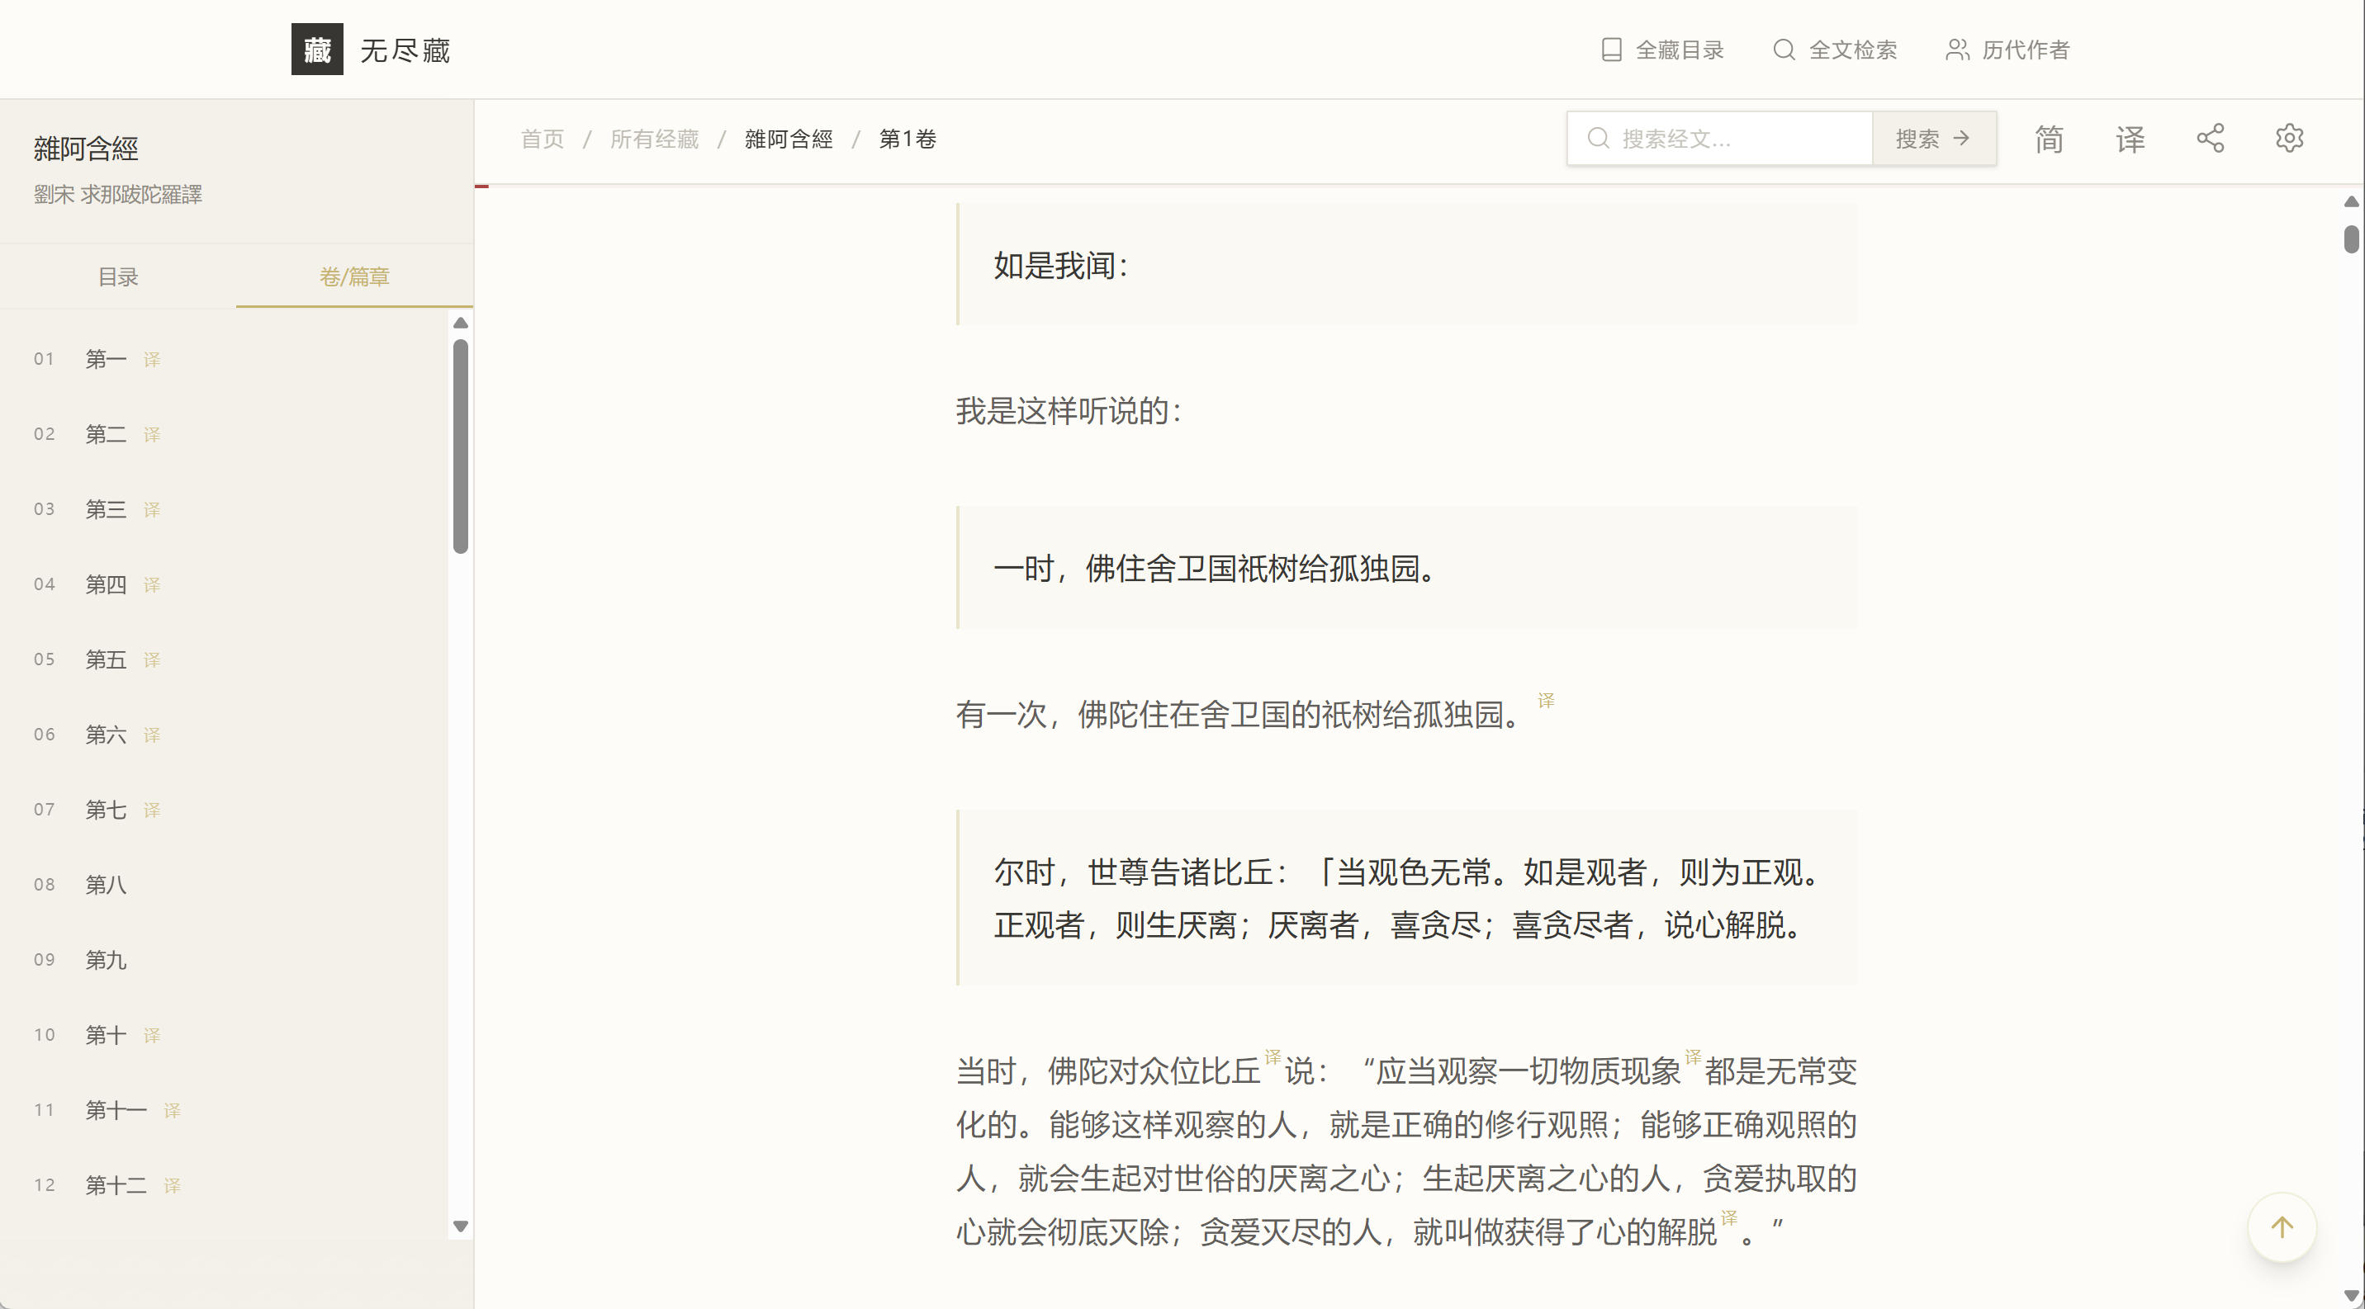The width and height of the screenshot is (2365, 1309).
Task: Click translator name 劉宋 求那跋陀羅譯
Action: (x=118, y=195)
